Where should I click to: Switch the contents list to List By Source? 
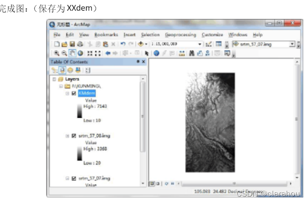click(62, 70)
